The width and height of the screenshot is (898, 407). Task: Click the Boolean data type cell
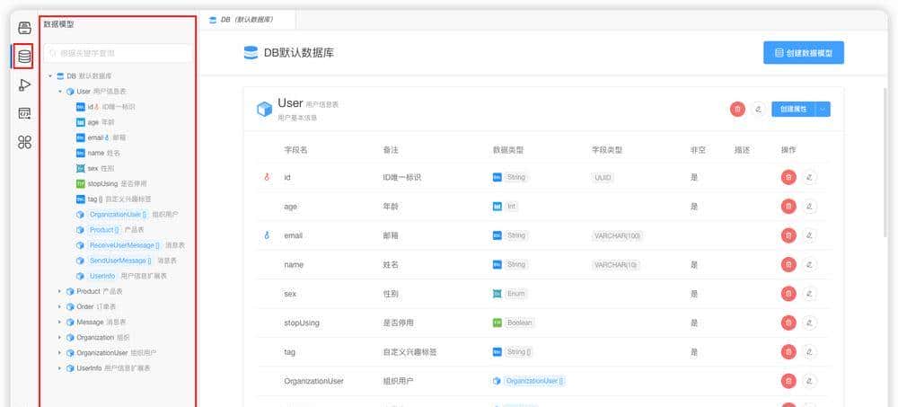pyautogui.click(x=513, y=323)
